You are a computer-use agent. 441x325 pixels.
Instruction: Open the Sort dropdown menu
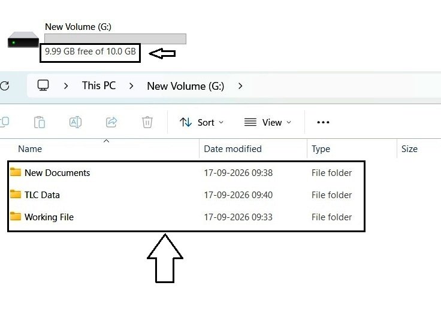[x=202, y=122]
